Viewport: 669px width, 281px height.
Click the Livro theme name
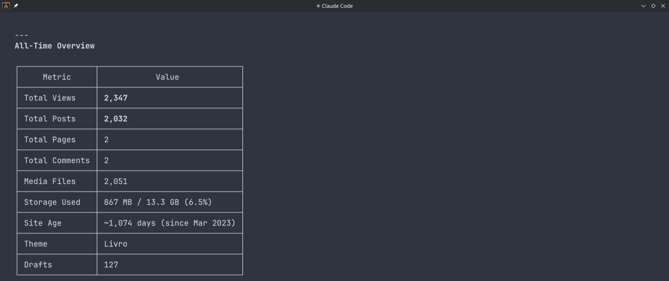coord(116,244)
